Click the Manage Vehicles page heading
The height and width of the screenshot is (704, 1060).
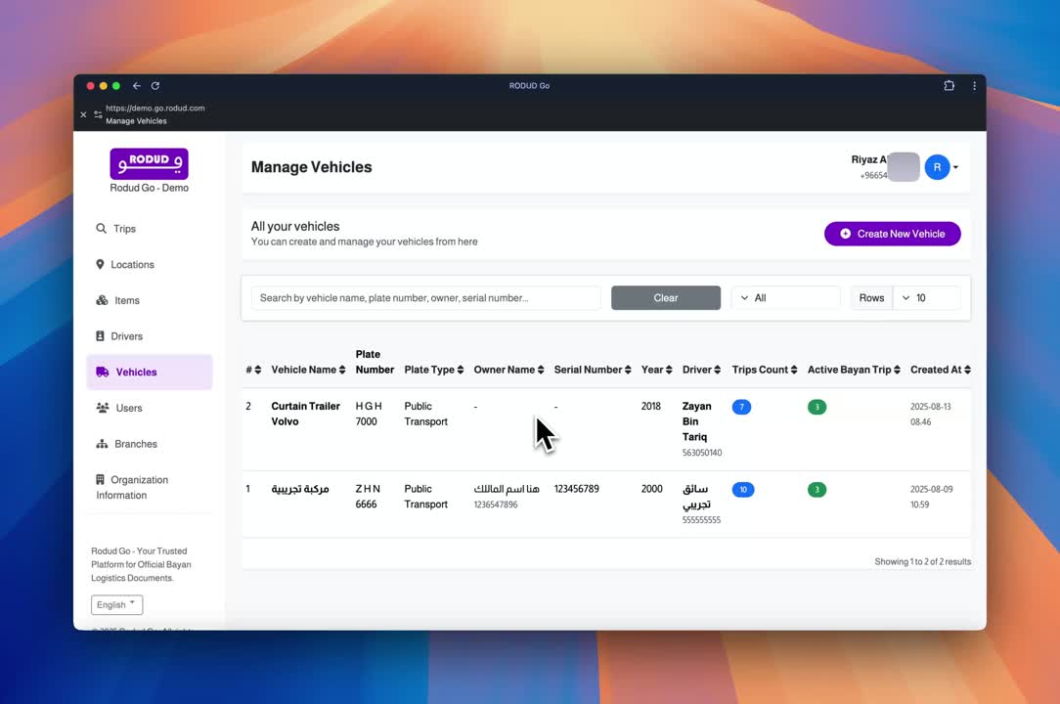coord(312,167)
